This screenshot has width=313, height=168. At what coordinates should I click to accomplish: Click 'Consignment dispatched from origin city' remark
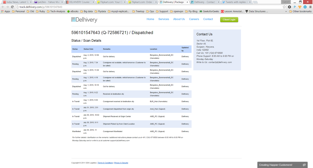click(x=118, y=109)
